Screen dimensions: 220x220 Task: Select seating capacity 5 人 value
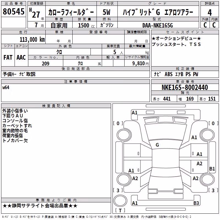pyautogui.click(x=118, y=52)
